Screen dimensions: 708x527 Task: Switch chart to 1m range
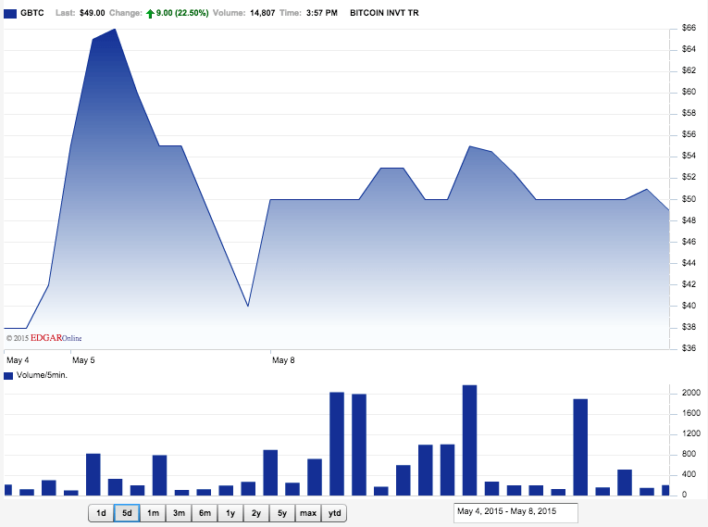tap(153, 513)
